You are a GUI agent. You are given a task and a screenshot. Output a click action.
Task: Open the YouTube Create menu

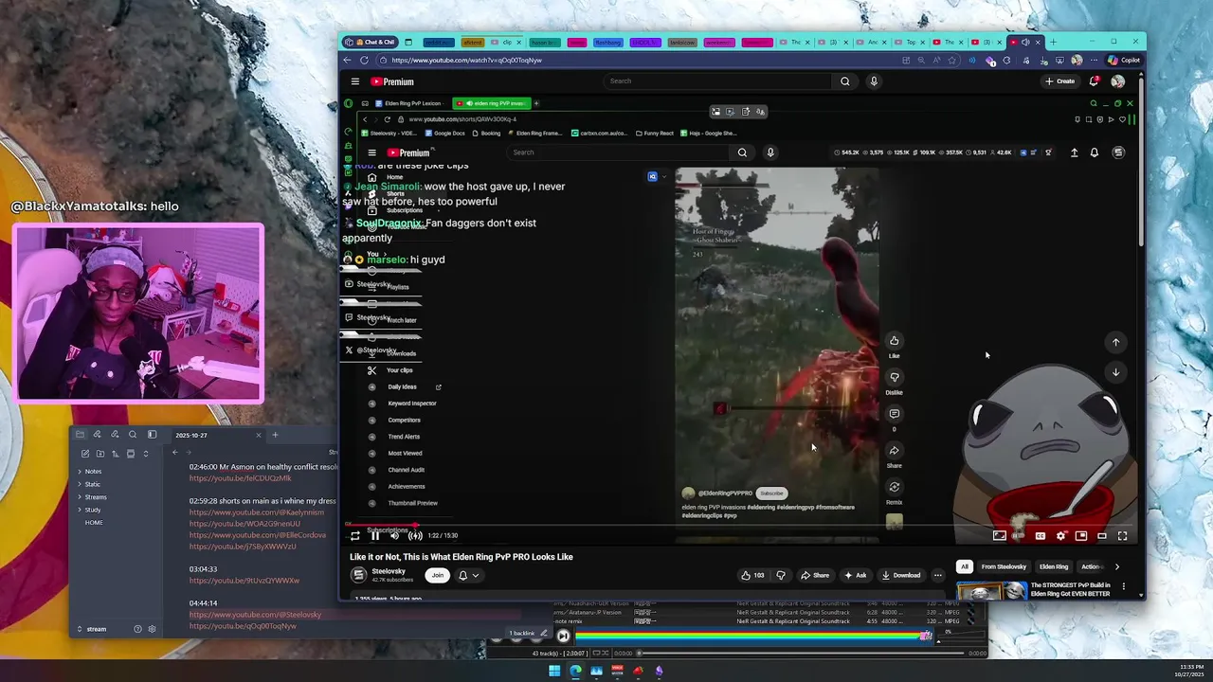point(1060,81)
